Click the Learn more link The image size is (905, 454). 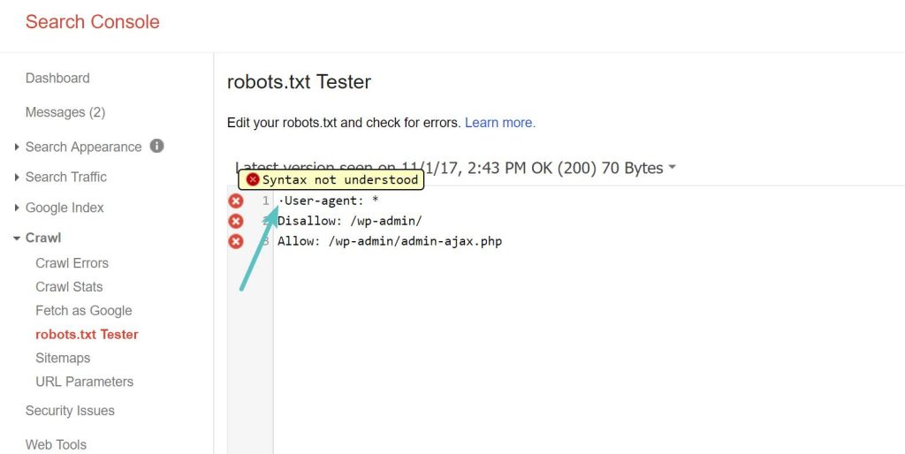coord(500,123)
